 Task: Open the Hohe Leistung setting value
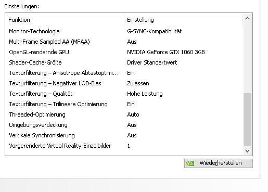pos(145,94)
